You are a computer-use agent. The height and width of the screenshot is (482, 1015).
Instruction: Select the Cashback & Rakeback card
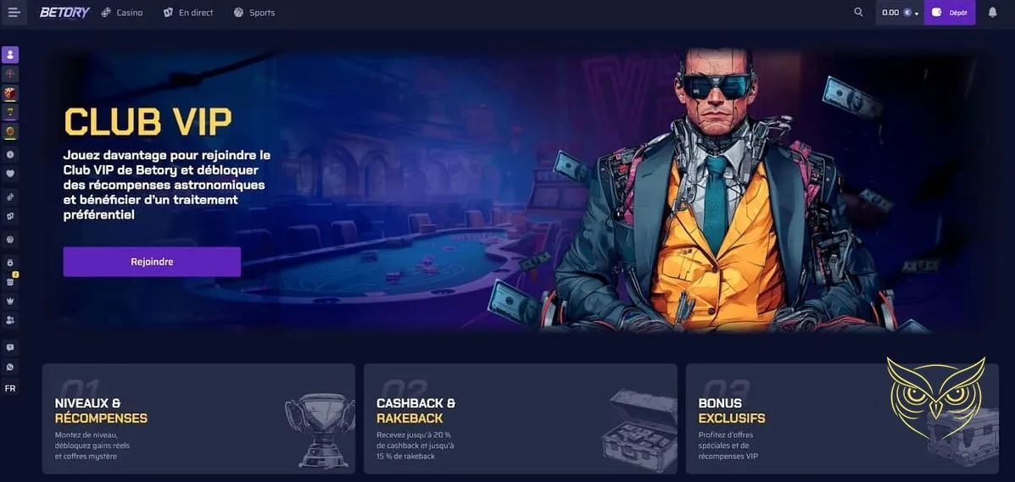click(x=521, y=418)
